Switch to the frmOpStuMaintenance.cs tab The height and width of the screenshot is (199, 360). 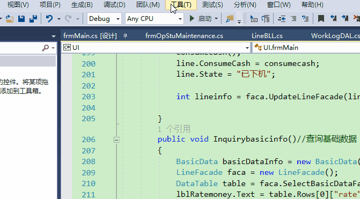point(184,36)
